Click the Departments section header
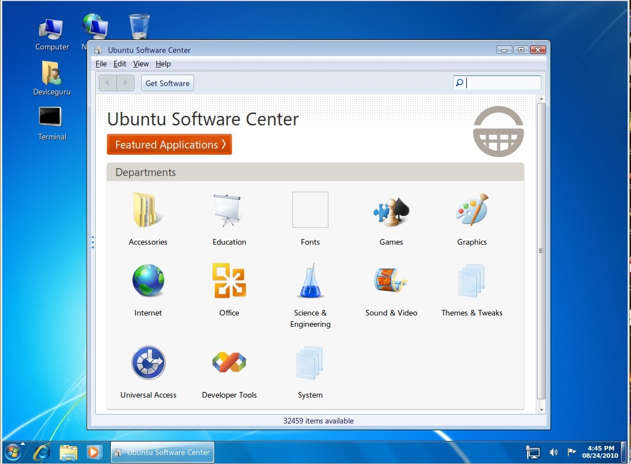This screenshot has height=464, width=631. [315, 172]
